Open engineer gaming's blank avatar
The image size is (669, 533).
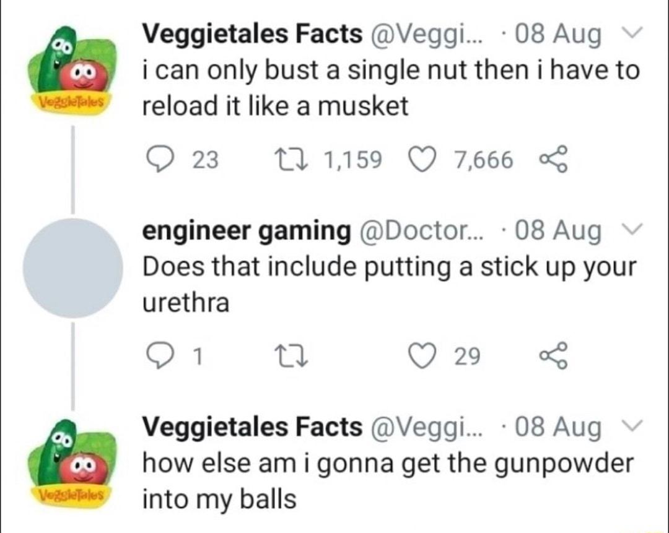74,269
